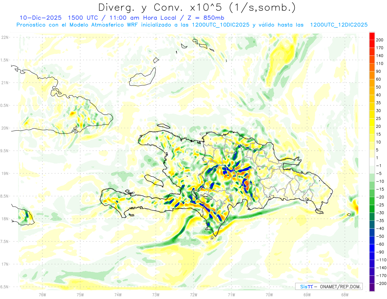This screenshot has width=387, height=299.
Task: Click the '75W' longitude label
Action: coord(80,294)
